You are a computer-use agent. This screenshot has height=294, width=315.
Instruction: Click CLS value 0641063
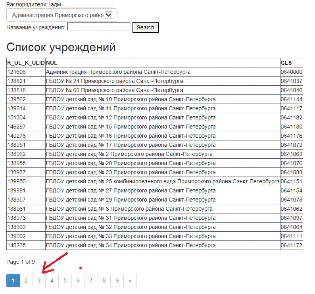pyautogui.click(x=292, y=154)
